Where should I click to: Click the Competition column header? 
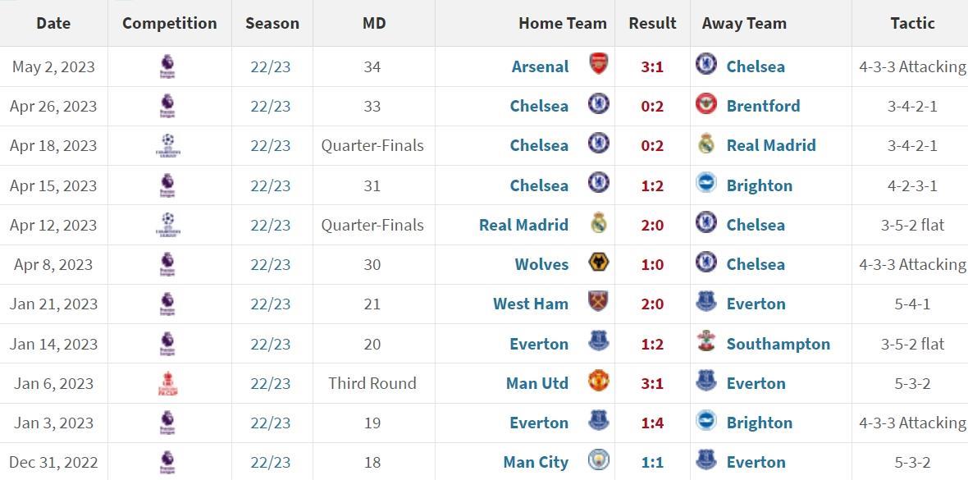click(x=170, y=23)
